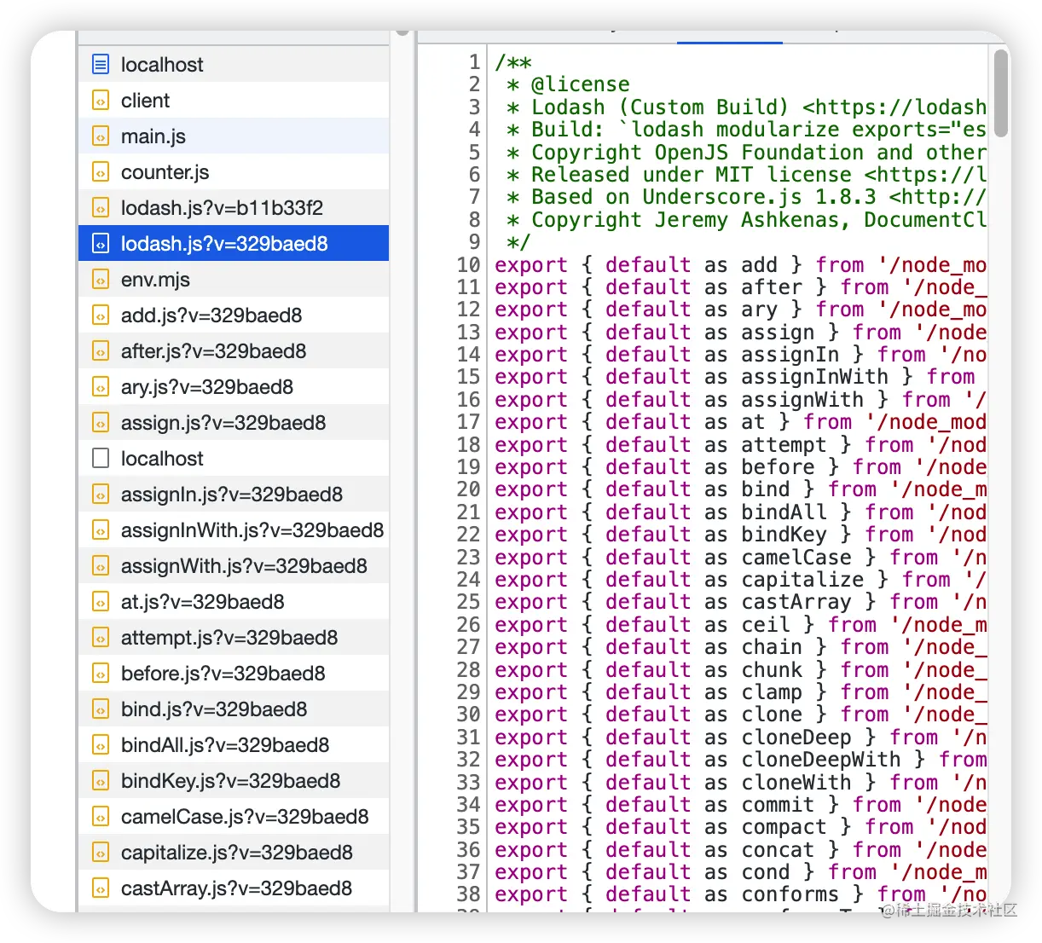Select bindKey.js?v=329baed8 file name
This screenshot has width=1042, height=943.
(x=231, y=781)
